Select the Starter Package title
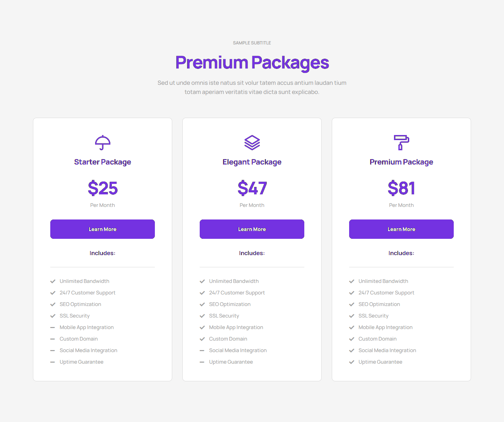The width and height of the screenshot is (504, 422). [103, 162]
